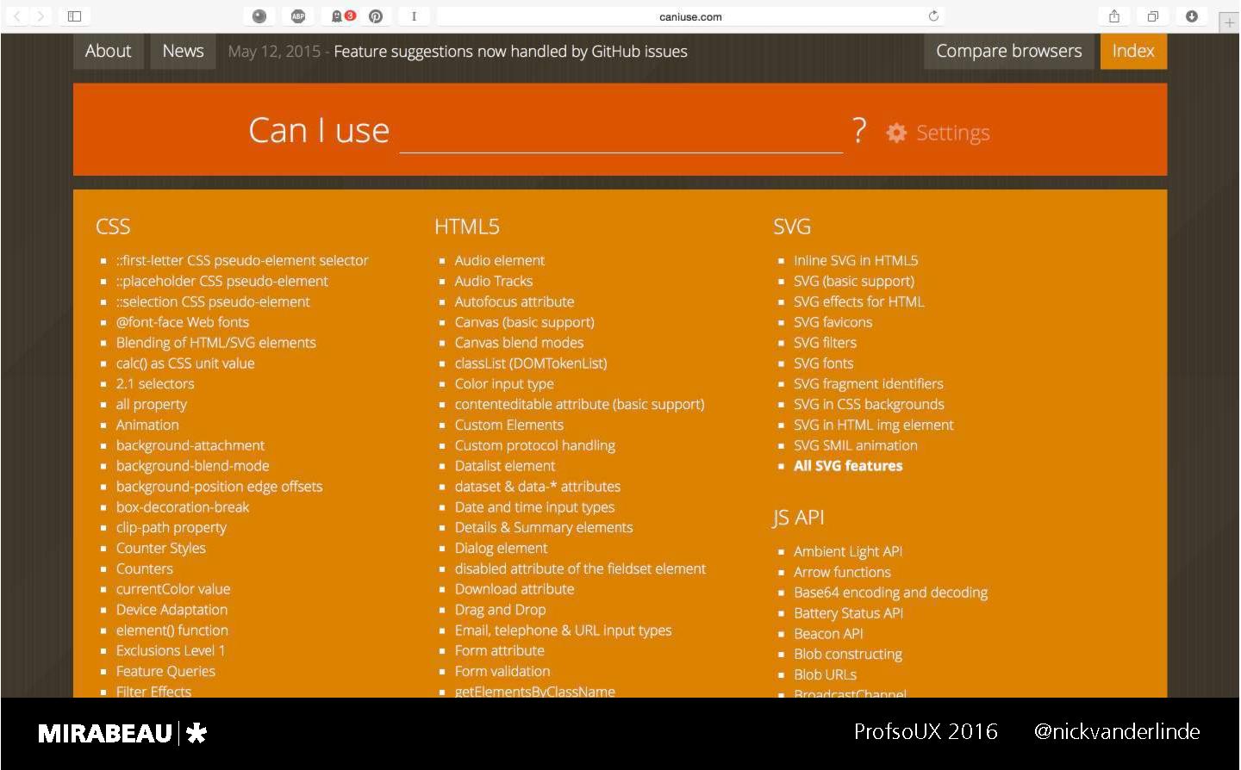
Task: Open 'SVG SMIL animation' link
Action: (856, 445)
